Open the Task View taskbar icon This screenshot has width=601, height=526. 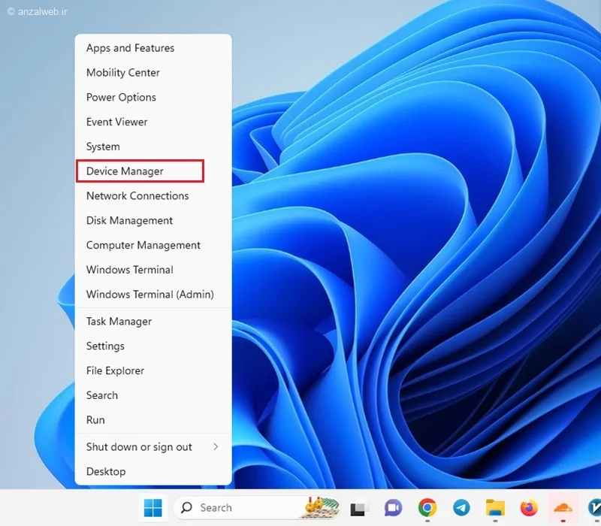click(x=359, y=509)
